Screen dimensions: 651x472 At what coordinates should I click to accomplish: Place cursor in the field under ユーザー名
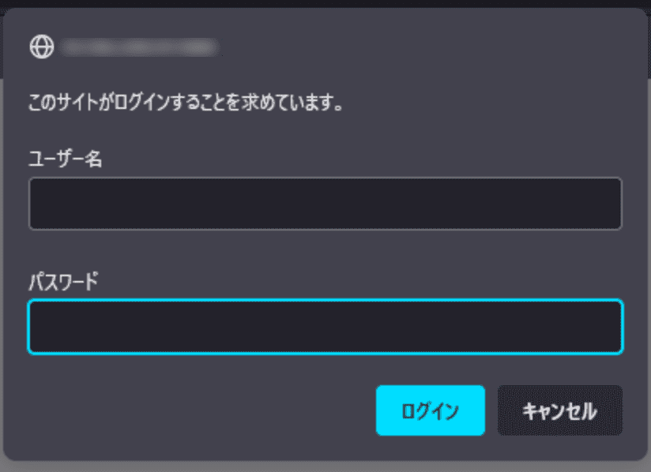coord(325,204)
